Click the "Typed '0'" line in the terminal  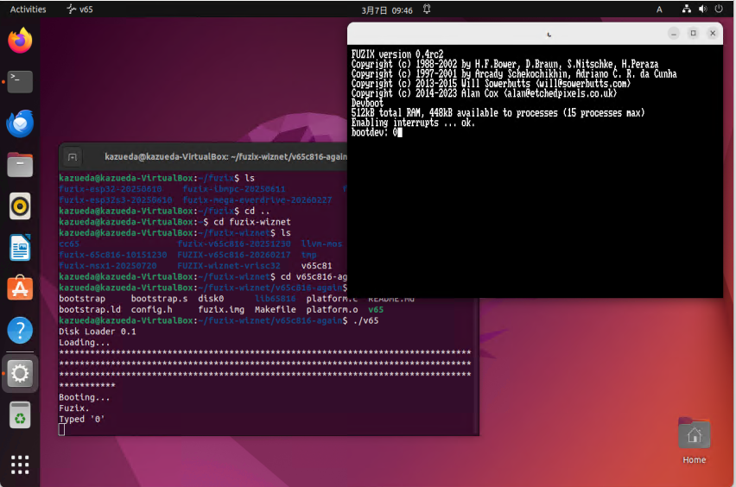click(x=82, y=420)
